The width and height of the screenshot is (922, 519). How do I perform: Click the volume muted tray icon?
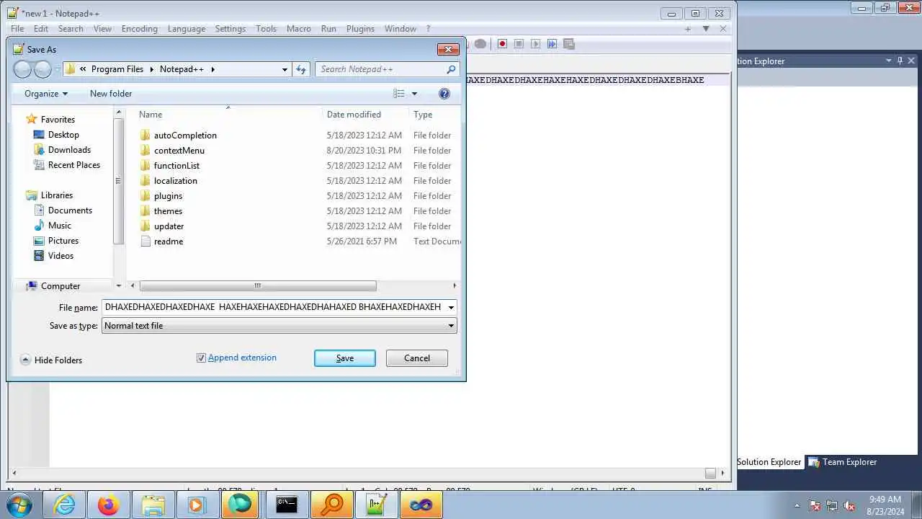pos(849,506)
